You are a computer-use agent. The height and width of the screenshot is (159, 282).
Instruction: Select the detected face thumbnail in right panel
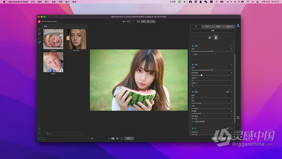[x=216, y=37]
